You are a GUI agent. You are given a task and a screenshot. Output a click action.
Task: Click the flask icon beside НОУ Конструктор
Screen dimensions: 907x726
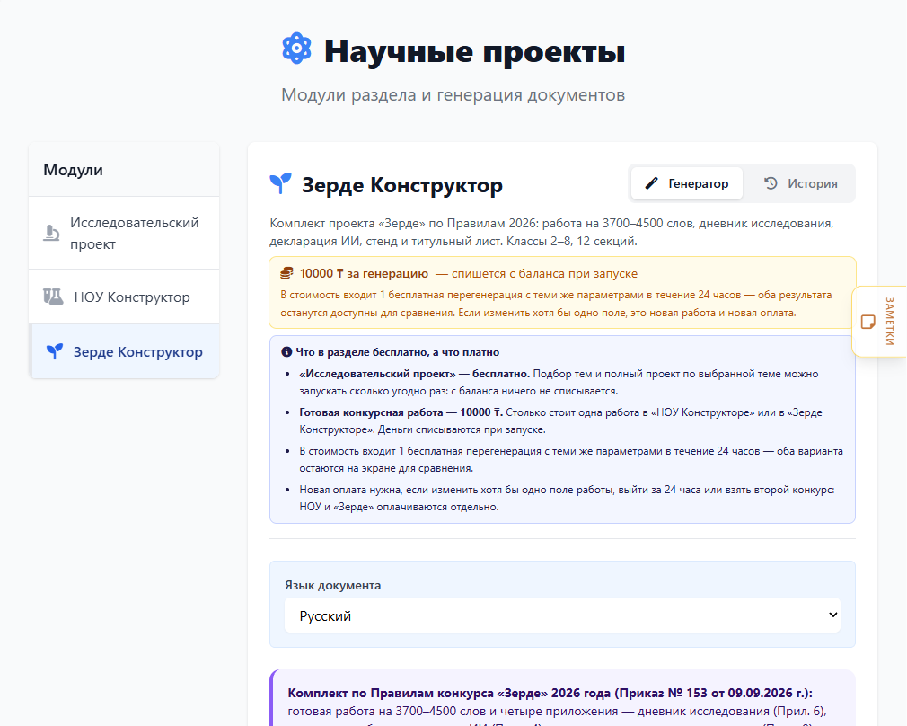[x=53, y=297]
